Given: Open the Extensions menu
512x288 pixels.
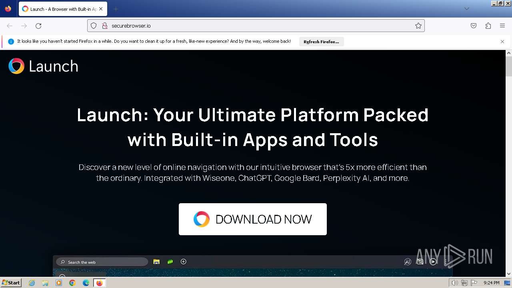Looking at the screenshot, I should pyautogui.click(x=488, y=26).
